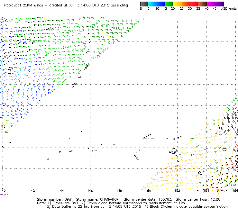238x209 pixels.
Task: Click the green 15-20 knots legend swatch
Action: (x=169, y=4)
